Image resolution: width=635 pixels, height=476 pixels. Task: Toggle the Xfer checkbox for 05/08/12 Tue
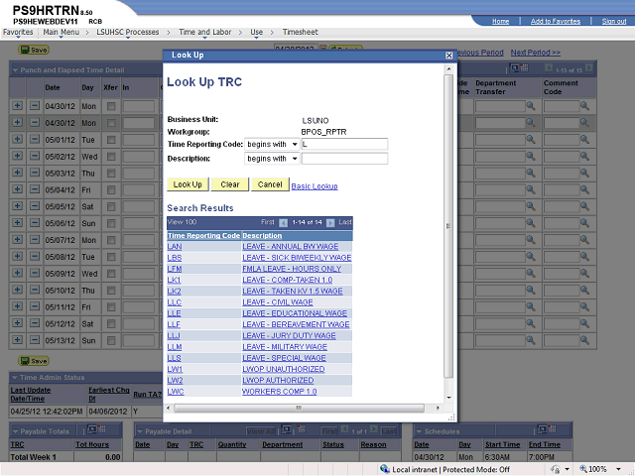pyautogui.click(x=112, y=257)
